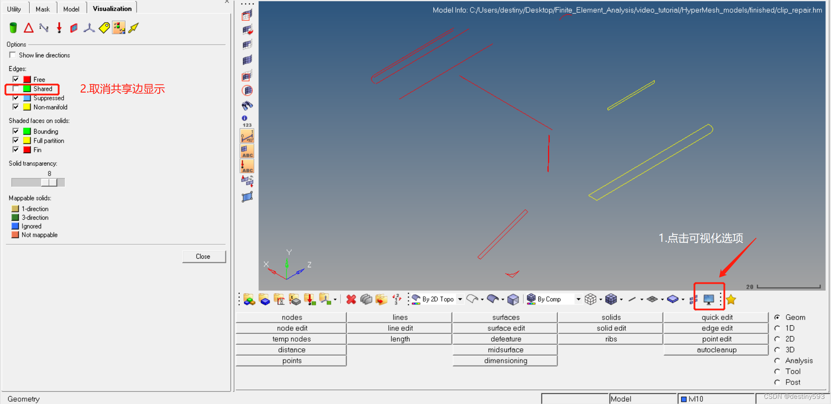Click the Close button in Visualization panel
The image size is (831, 404).
tap(203, 257)
